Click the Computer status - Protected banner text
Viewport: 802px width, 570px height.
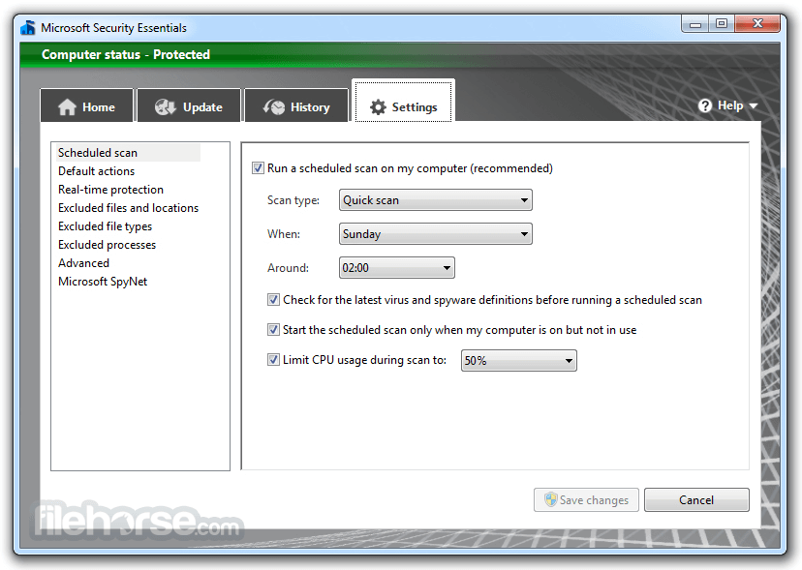[126, 55]
